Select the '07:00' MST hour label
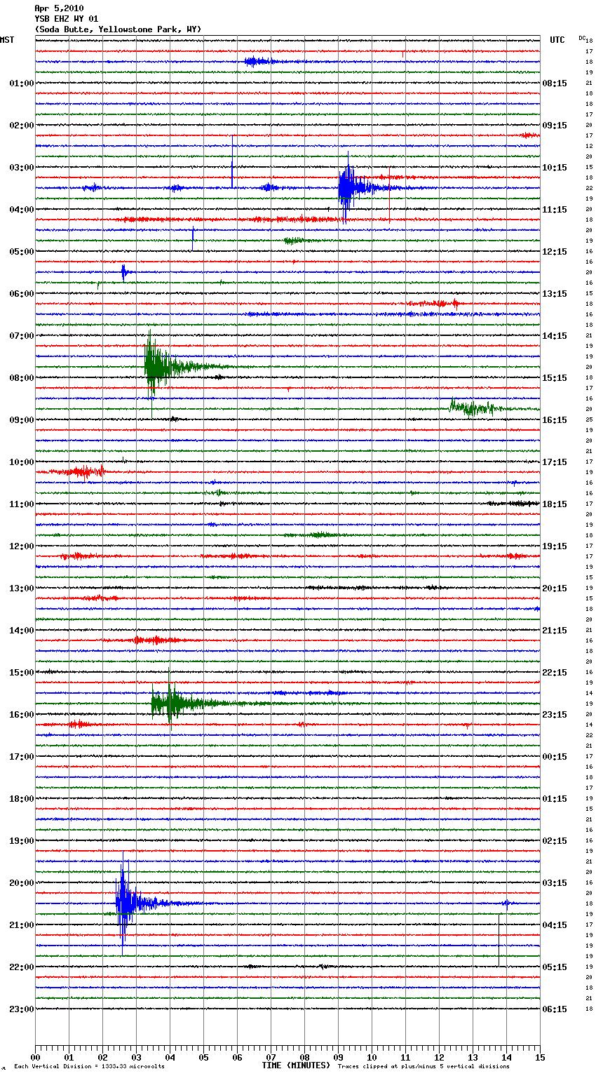Image resolution: width=596 pixels, height=1076 pixels. 21,336
